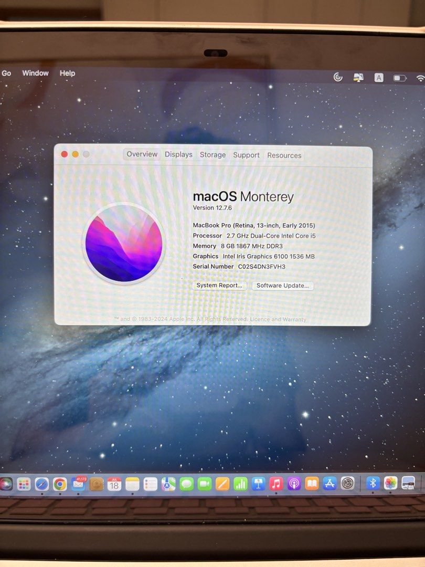Image resolution: width=425 pixels, height=567 pixels.
Task: Open Siri from the Dock
Action: [x=5, y=484]
